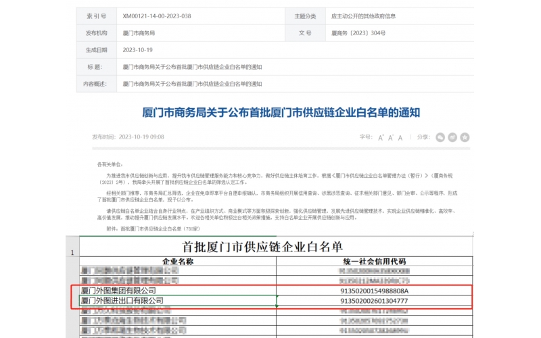Click generation date 2023-10-19 value
This screenshot has width=541, height=338.
pyautogui.click(x=137, y=50)
